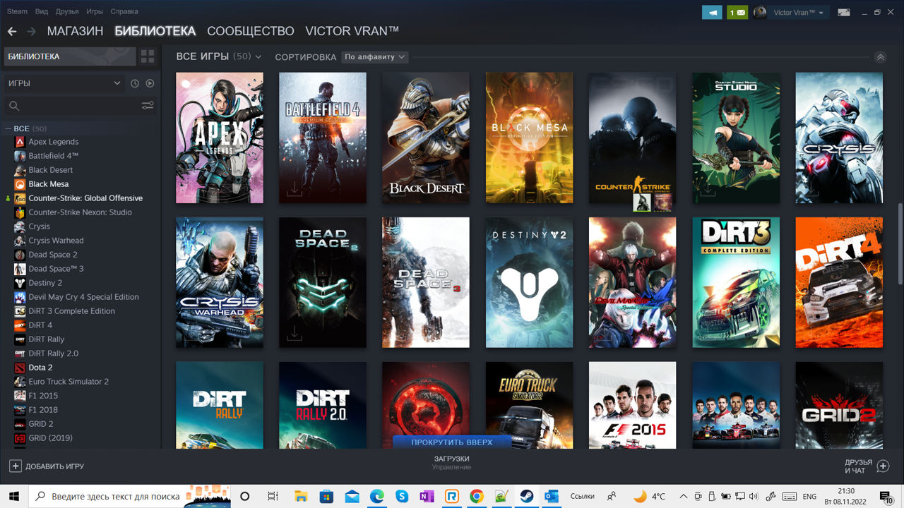Open the Victor Vran account dropdown

[x=798, y=13]
